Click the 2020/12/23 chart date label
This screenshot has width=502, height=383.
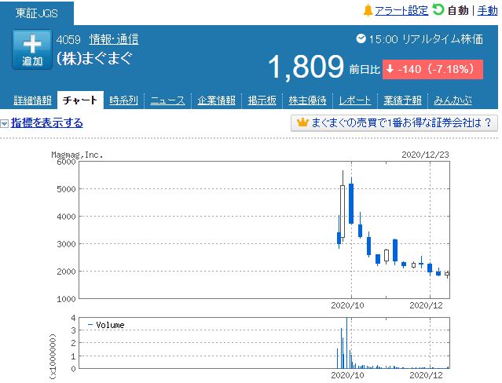425,155
